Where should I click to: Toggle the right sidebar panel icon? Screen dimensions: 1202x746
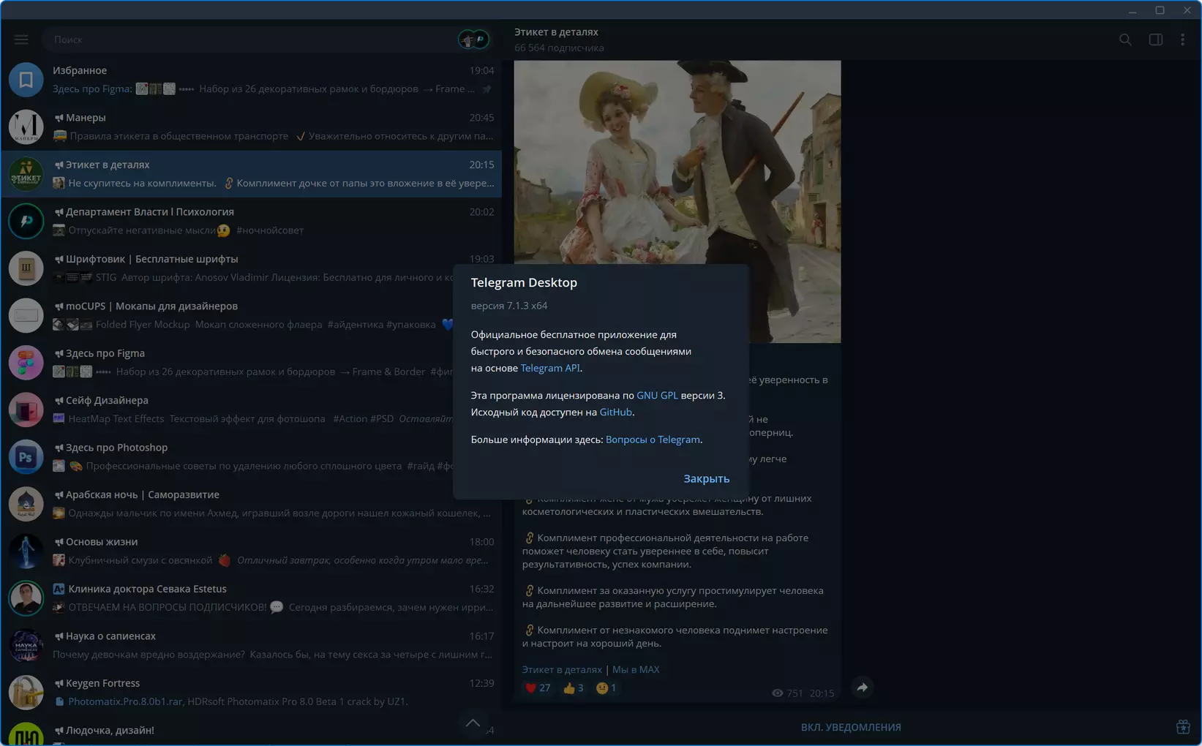point(1156,39)
